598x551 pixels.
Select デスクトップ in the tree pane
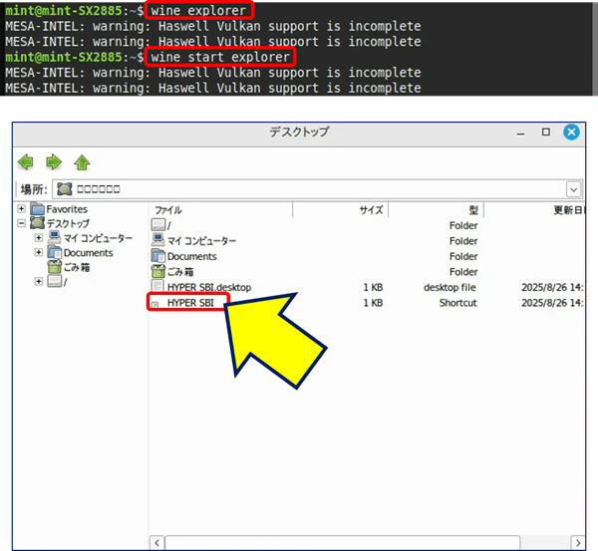pyautogui.click(x=68, y=223)
